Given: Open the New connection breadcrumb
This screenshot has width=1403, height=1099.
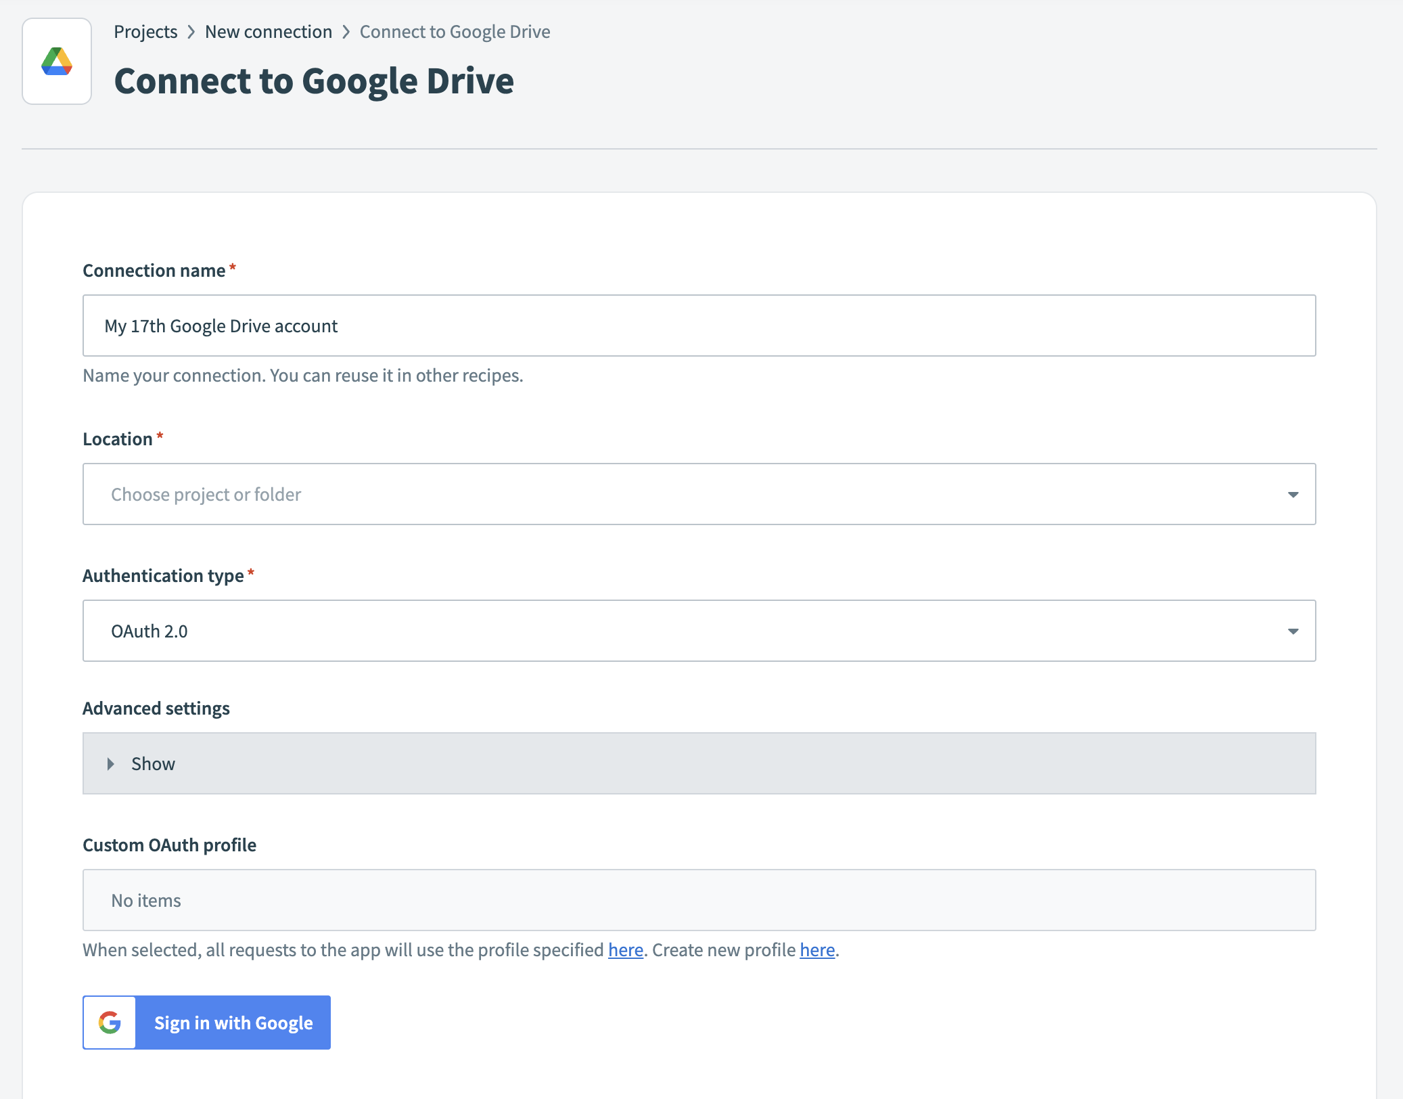Looking at the screenshot, I should 269,31.
